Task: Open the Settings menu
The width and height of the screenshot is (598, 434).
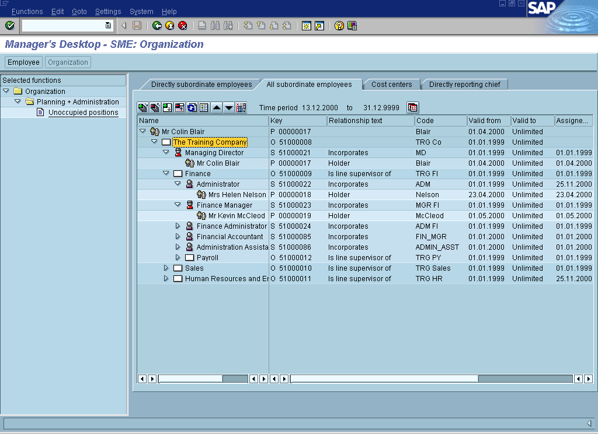Action: tap(108, 12)
